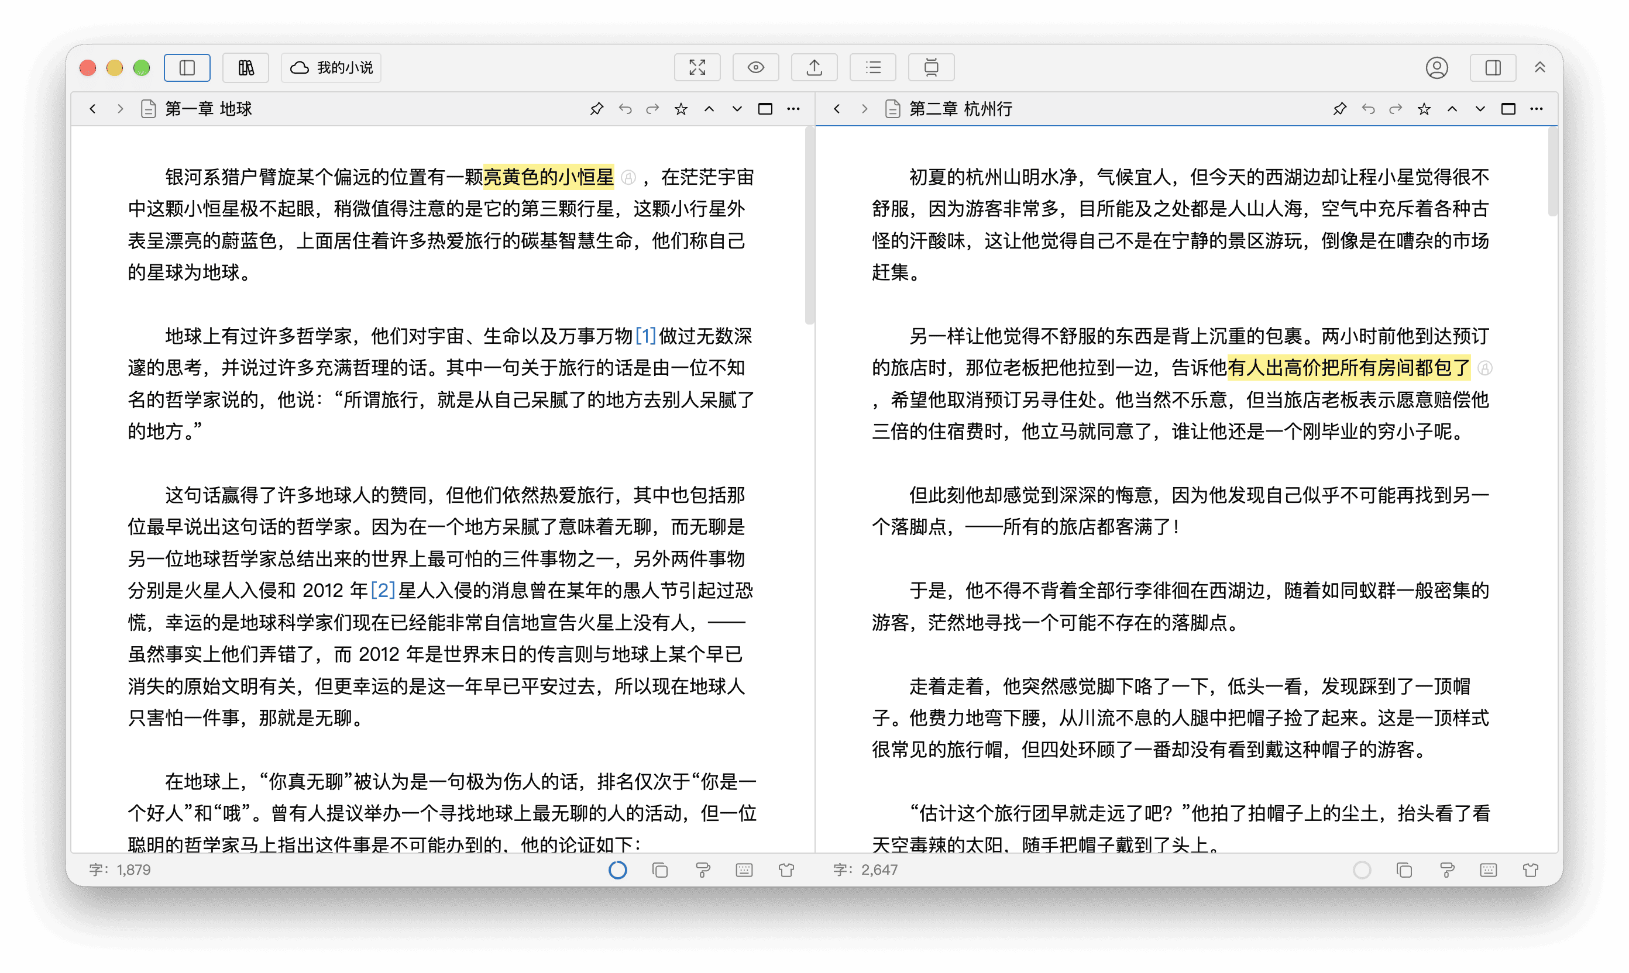1629x973 pixels.
Task: Undo in the 第二章 杭州行 pane
Action: tap(1368, 109)
